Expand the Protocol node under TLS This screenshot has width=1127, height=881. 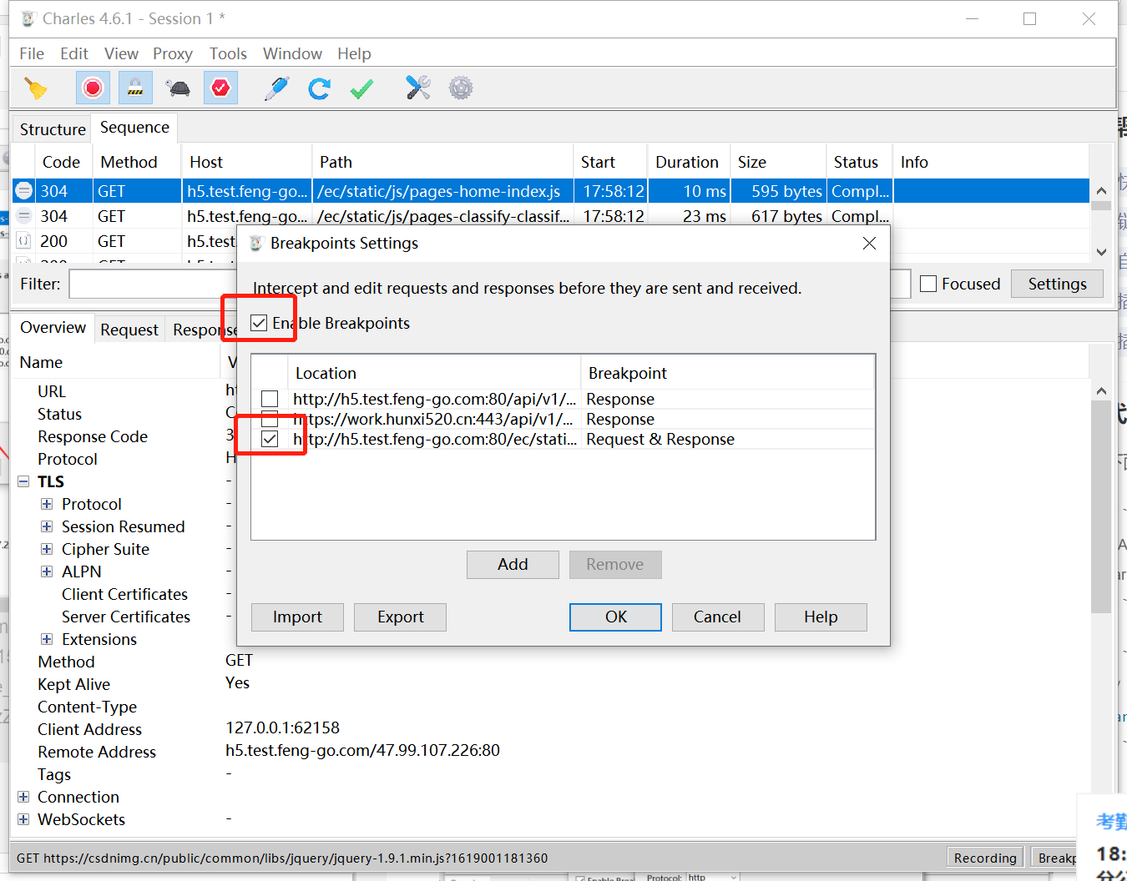click(x=47, y=504)
